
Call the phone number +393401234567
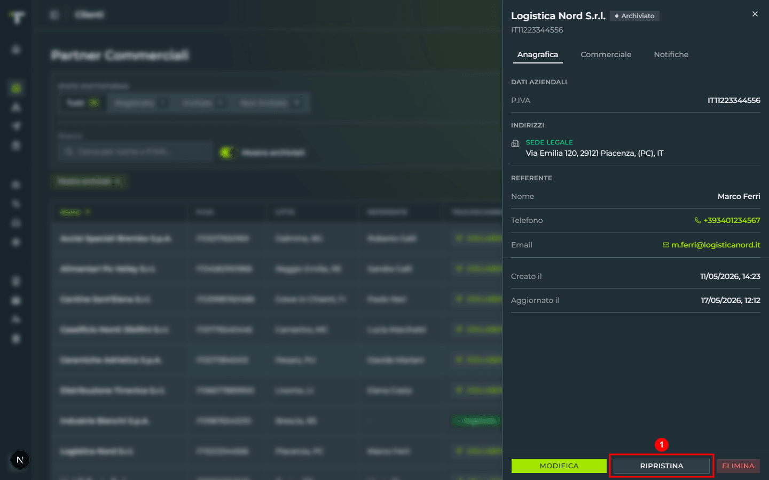(x=727, y=220)
